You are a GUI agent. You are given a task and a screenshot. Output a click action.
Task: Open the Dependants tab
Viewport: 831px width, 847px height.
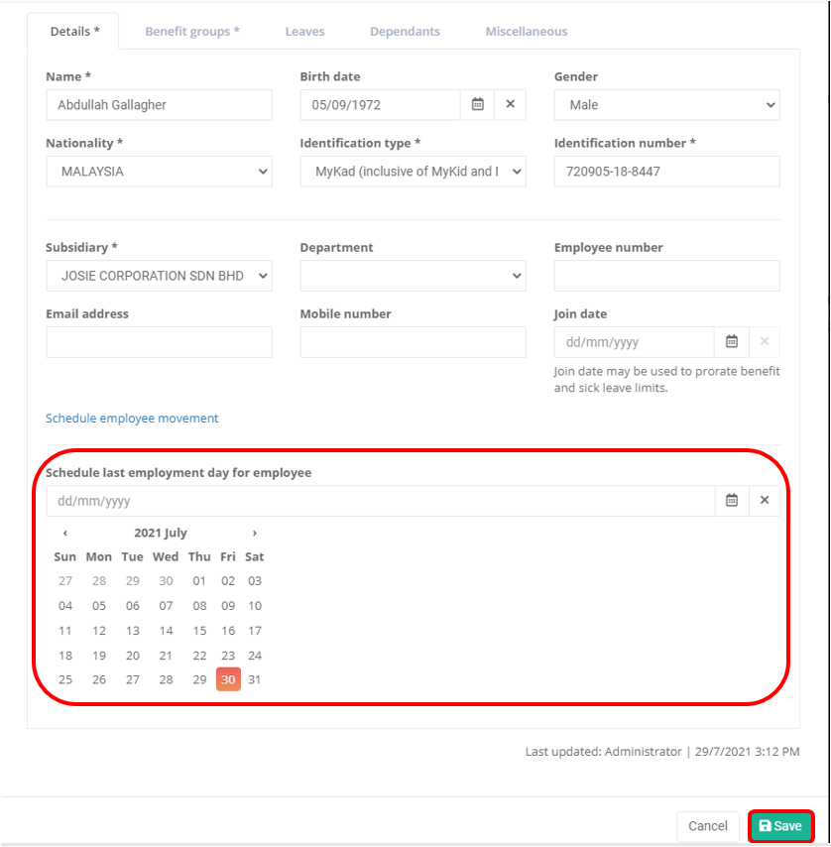pyautogui.click(x=405, y=32)
